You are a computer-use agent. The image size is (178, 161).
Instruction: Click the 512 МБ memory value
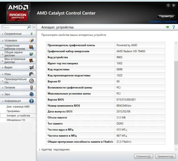(121, 118)
